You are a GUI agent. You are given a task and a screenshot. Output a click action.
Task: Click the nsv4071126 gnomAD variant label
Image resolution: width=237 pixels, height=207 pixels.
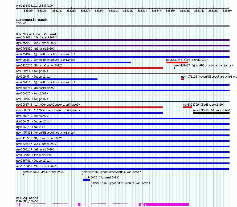(x=209, y=77)
